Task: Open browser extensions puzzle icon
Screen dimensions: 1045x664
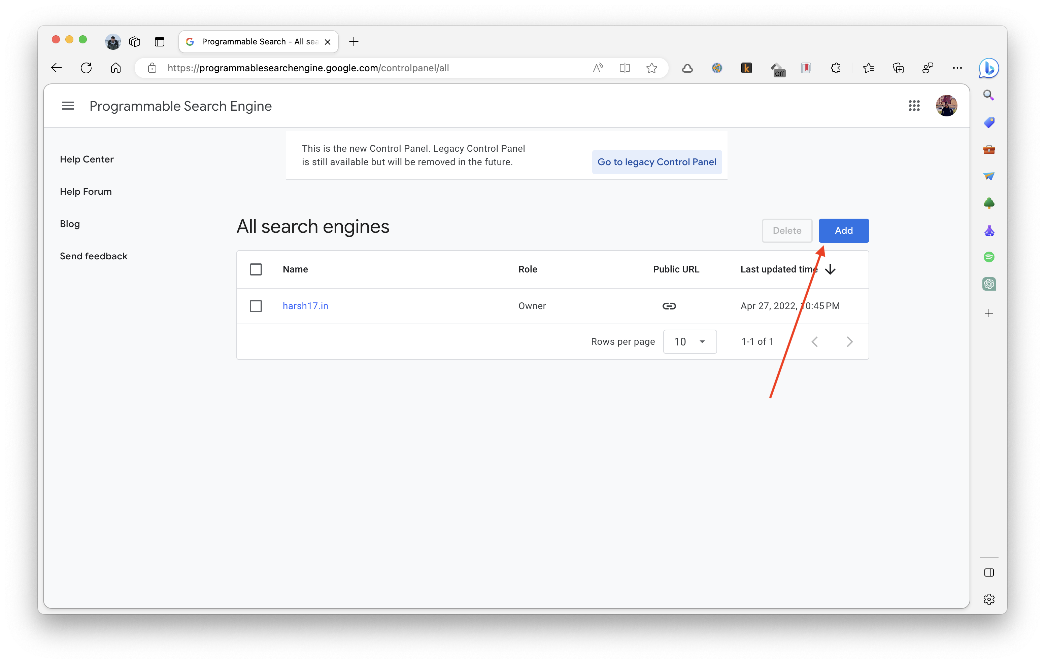Action: [x=835, y=68]
